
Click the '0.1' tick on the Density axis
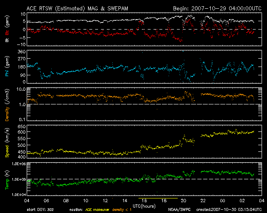22,119
